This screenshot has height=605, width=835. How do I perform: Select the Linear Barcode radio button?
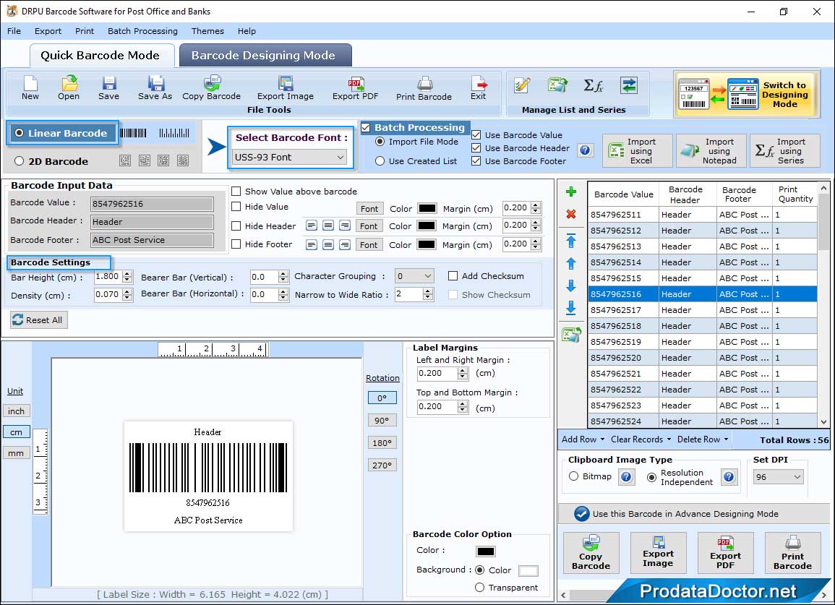pos(20,133)
